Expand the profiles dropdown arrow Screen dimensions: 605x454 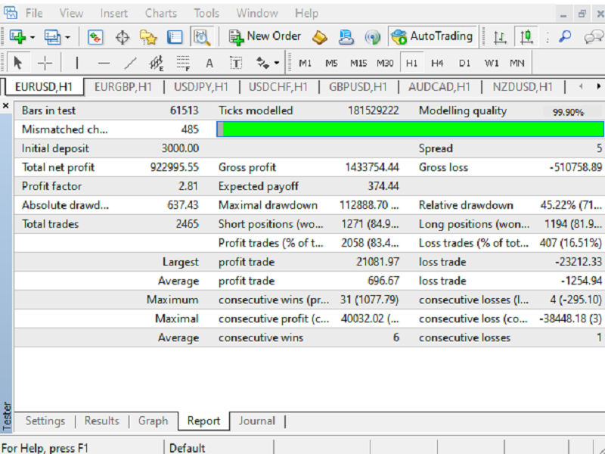[67, 37]
